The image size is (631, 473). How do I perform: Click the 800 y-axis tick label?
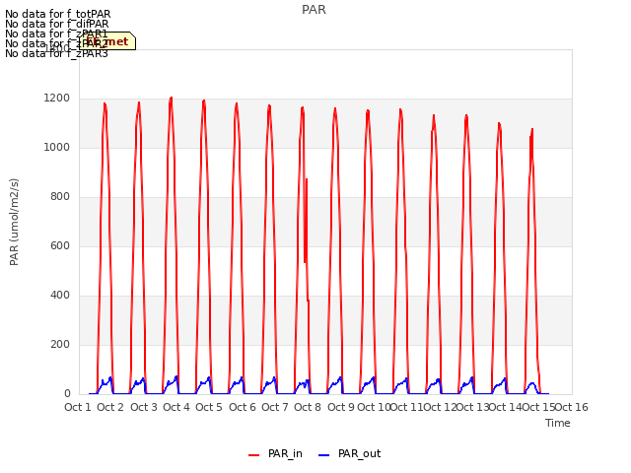pos(60,197)
